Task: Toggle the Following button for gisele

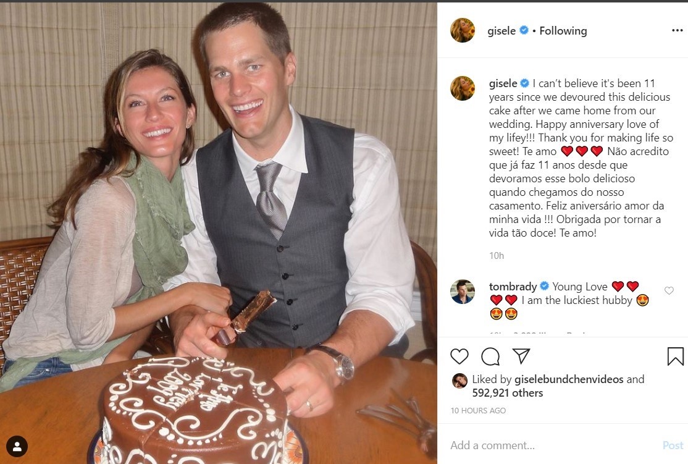Action: pos(563,30)
